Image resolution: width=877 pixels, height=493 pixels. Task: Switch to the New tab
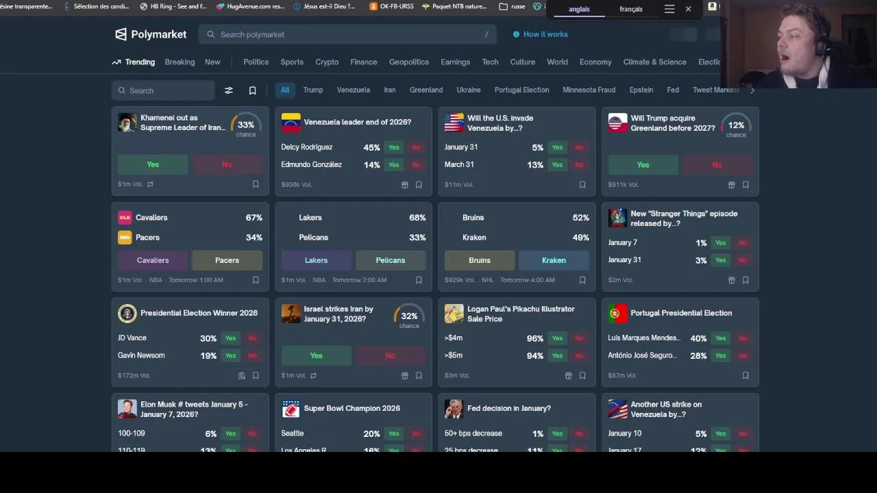212,62
